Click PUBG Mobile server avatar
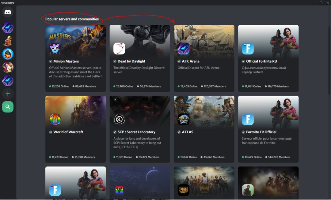This screenshot has width=331, height=200. [x=184, y=190]
